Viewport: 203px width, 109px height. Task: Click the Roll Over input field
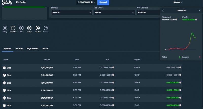(x=114, y=12)
